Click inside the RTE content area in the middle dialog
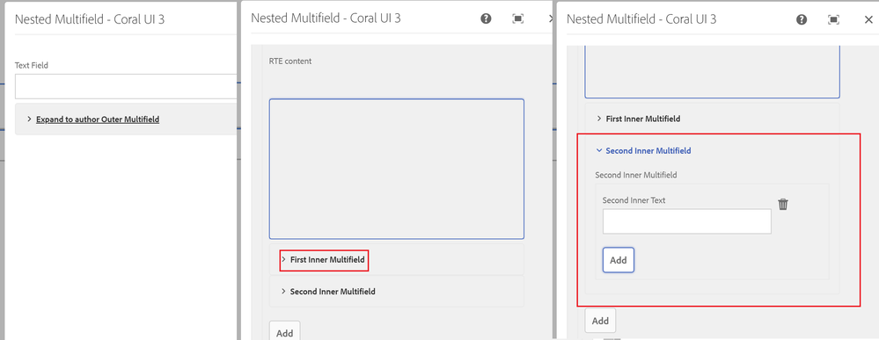879x340 pixels. pos(396,170)
